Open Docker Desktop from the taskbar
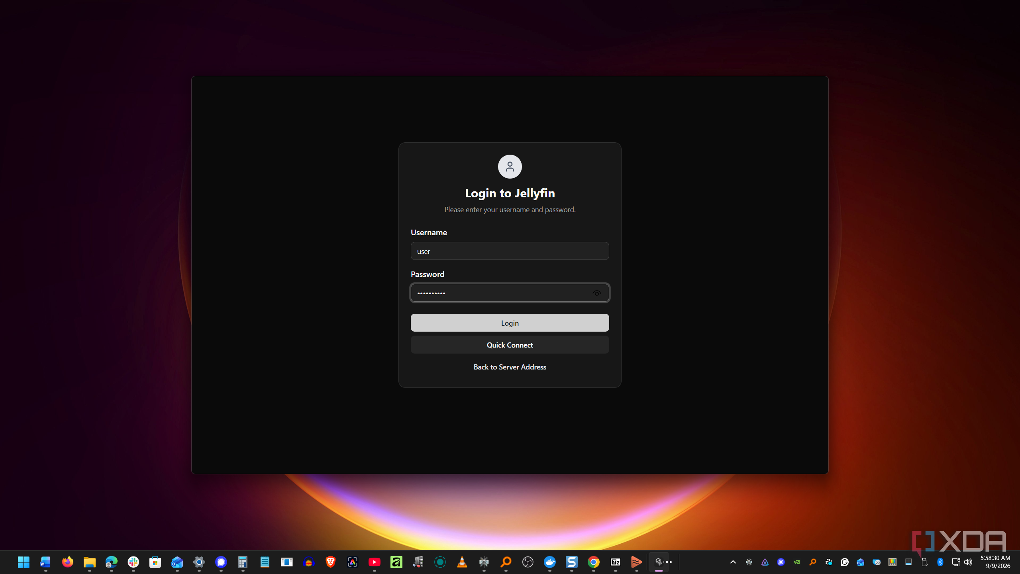1020x574 pixels. coord(550,562)
